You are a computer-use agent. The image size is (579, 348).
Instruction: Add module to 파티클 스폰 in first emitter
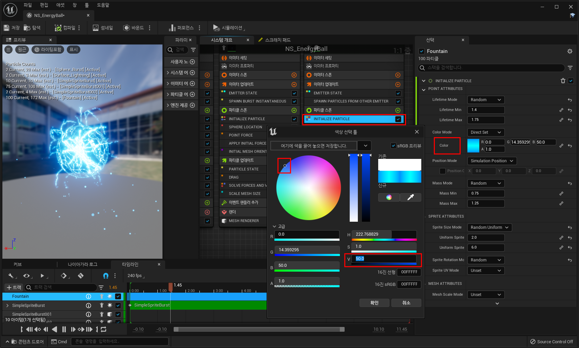(294, 110)
